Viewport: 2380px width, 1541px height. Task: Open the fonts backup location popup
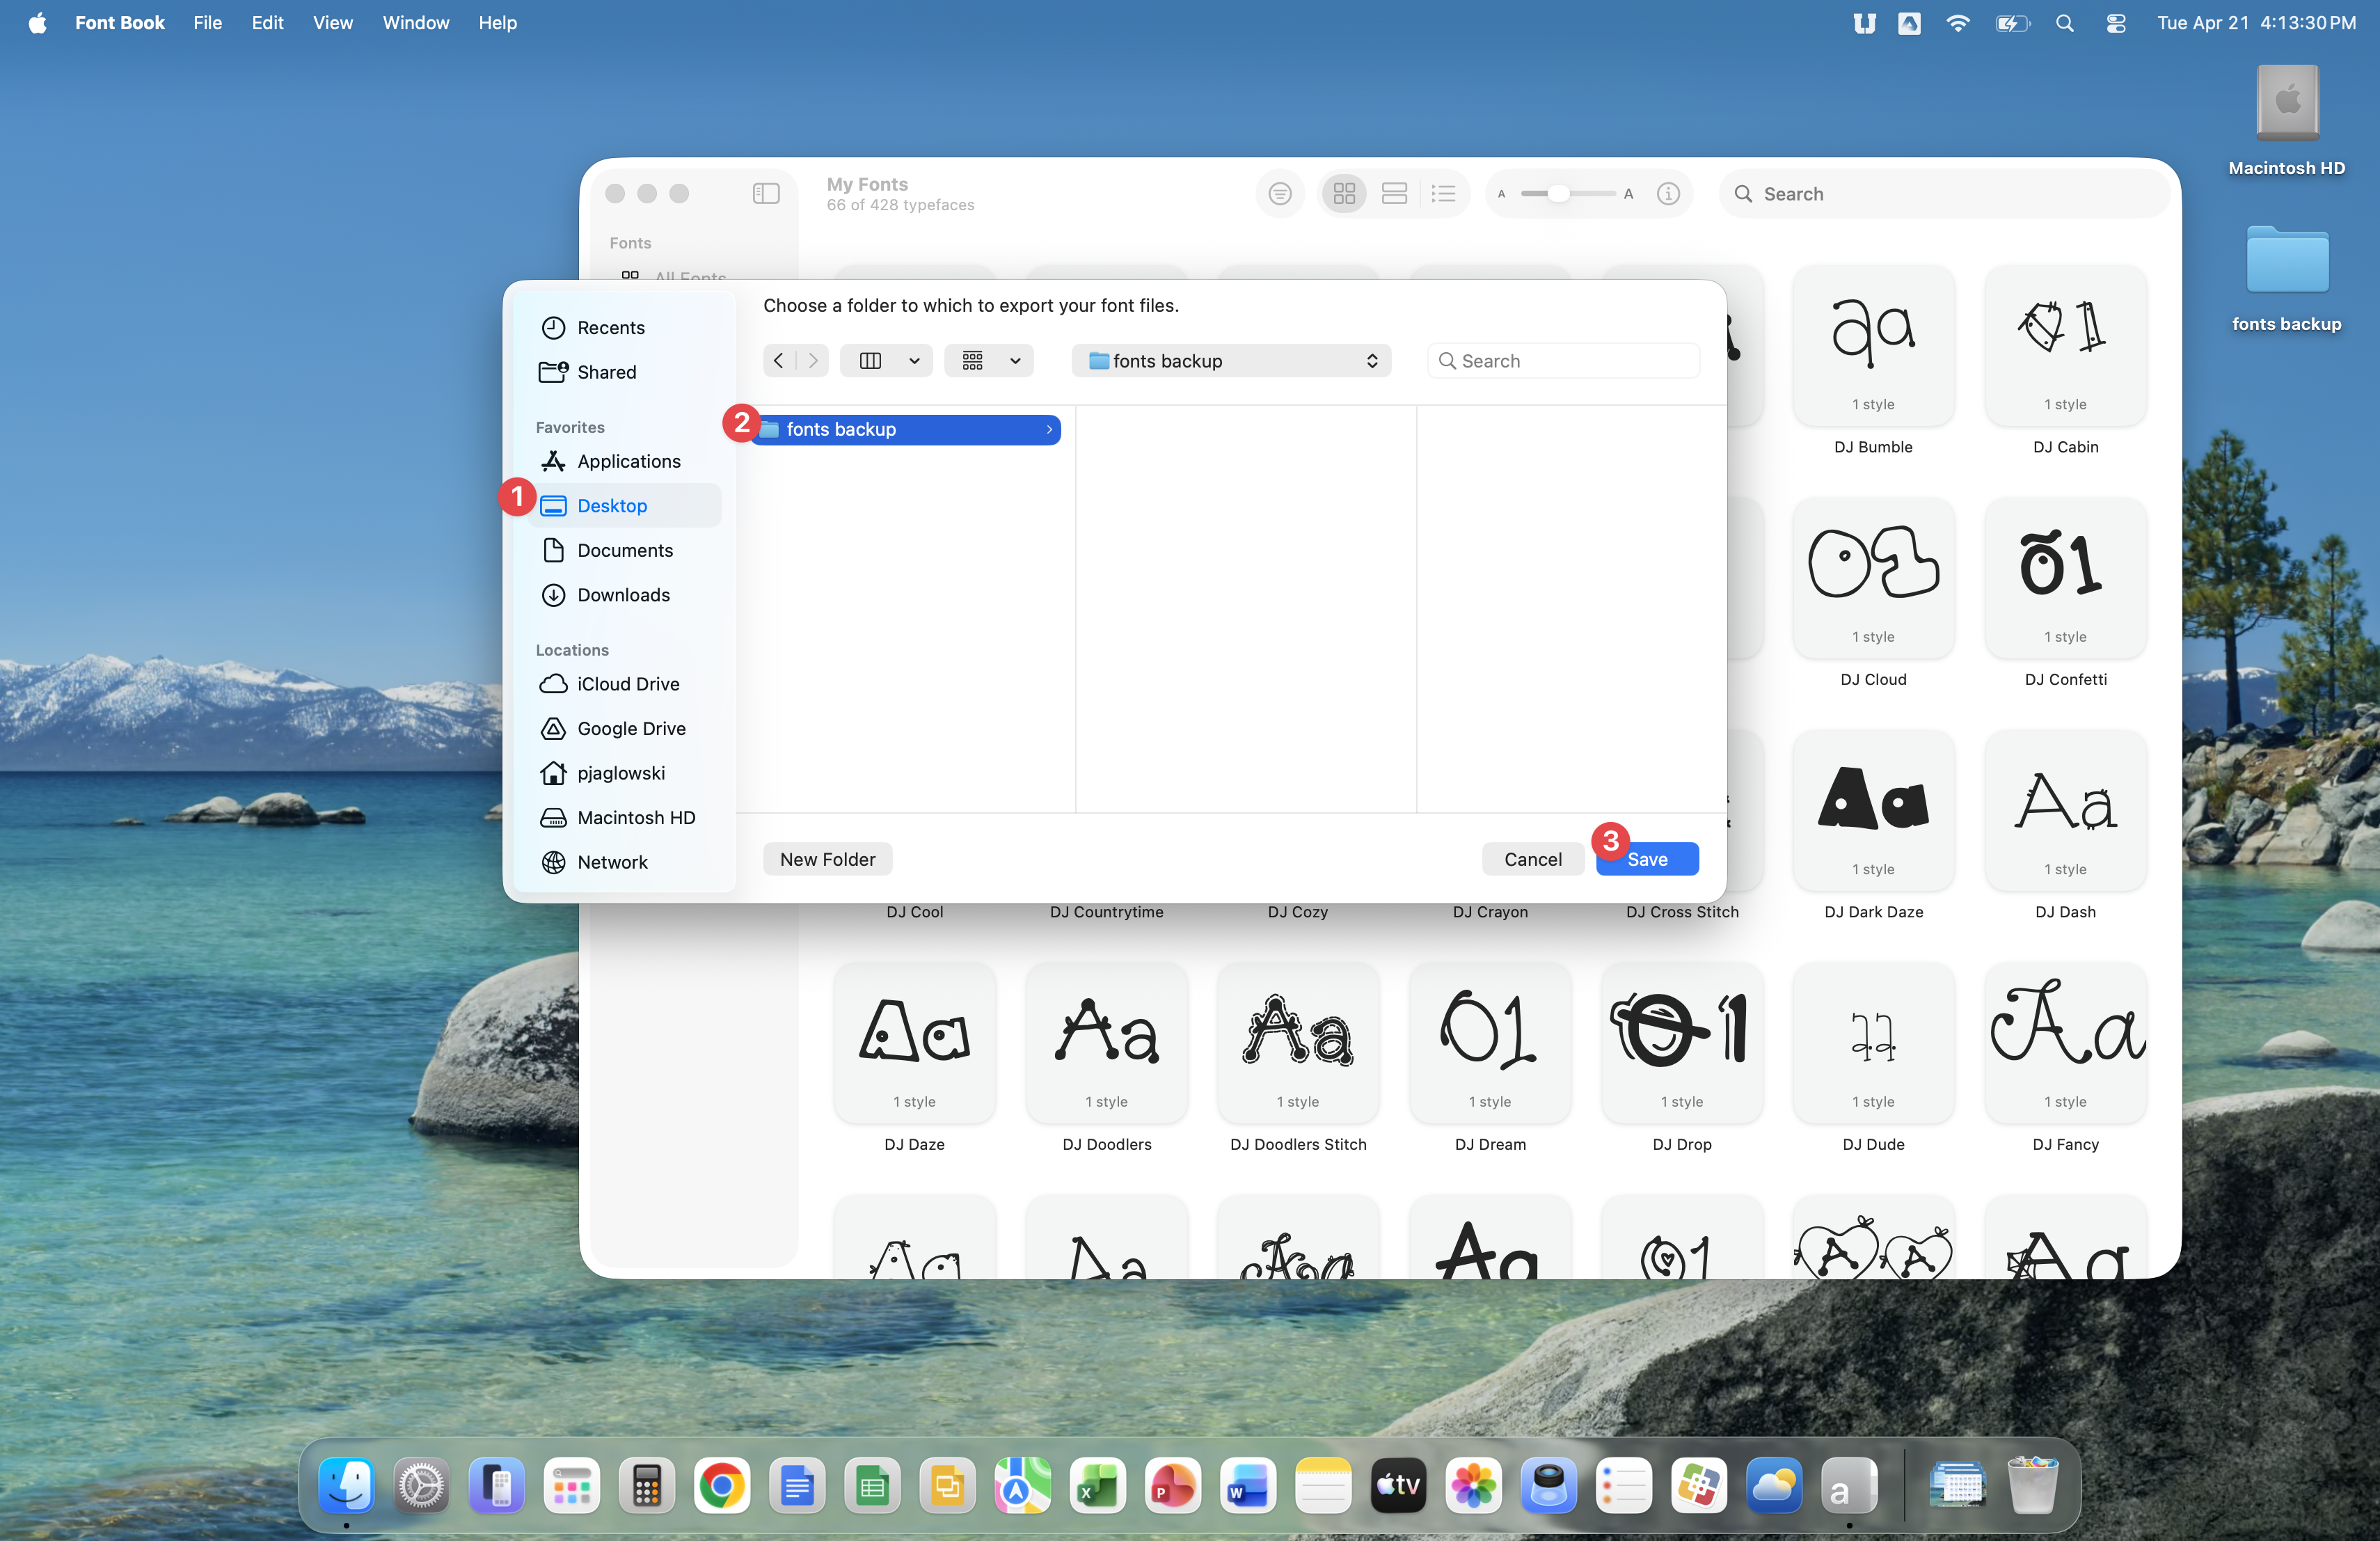tap(1232, 361)
